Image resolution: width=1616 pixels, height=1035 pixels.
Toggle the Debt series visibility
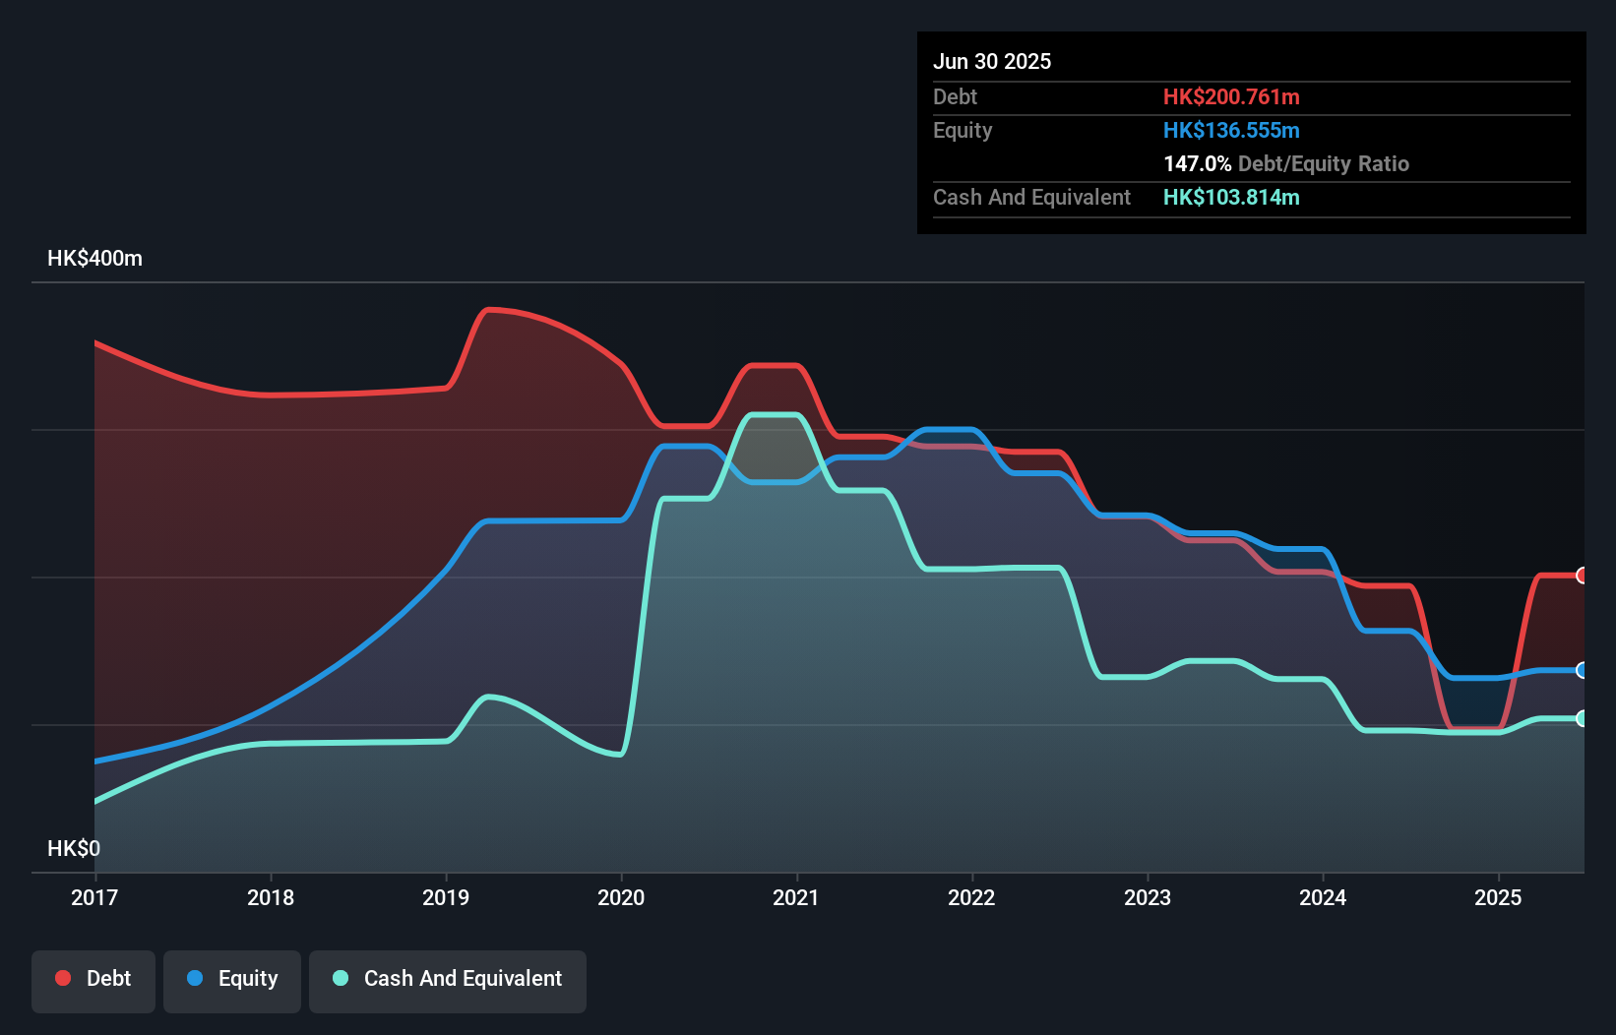(x=93, y=978)
